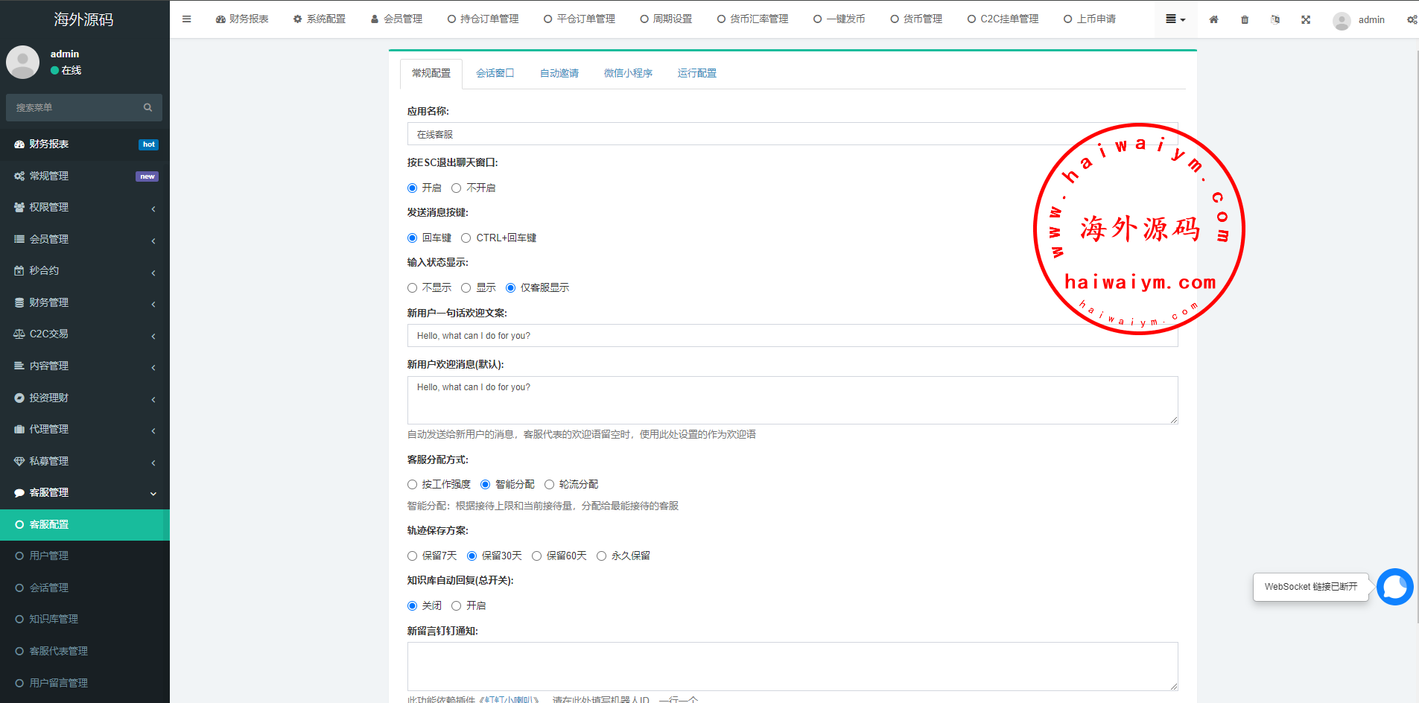
Task: Click the language switch icon
Action: (x=1275, y=19)
